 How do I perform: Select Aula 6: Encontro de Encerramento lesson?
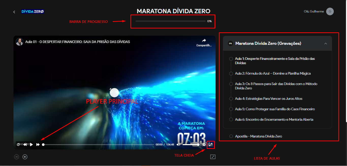(x=274, y=119)
